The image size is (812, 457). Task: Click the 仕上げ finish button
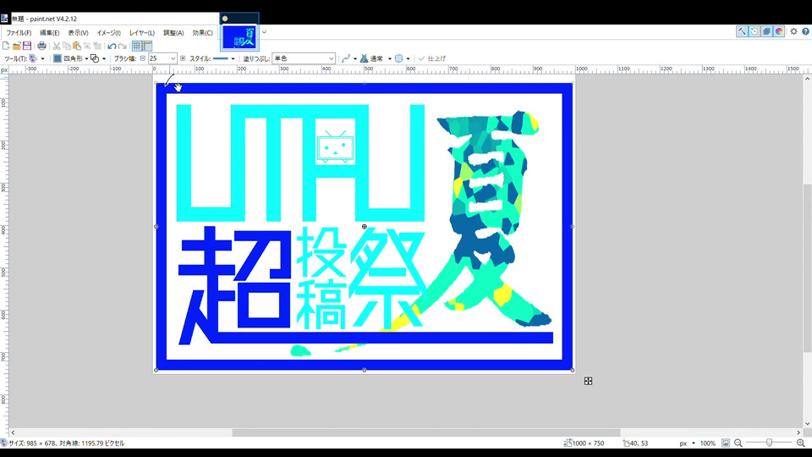click(432, 58)
